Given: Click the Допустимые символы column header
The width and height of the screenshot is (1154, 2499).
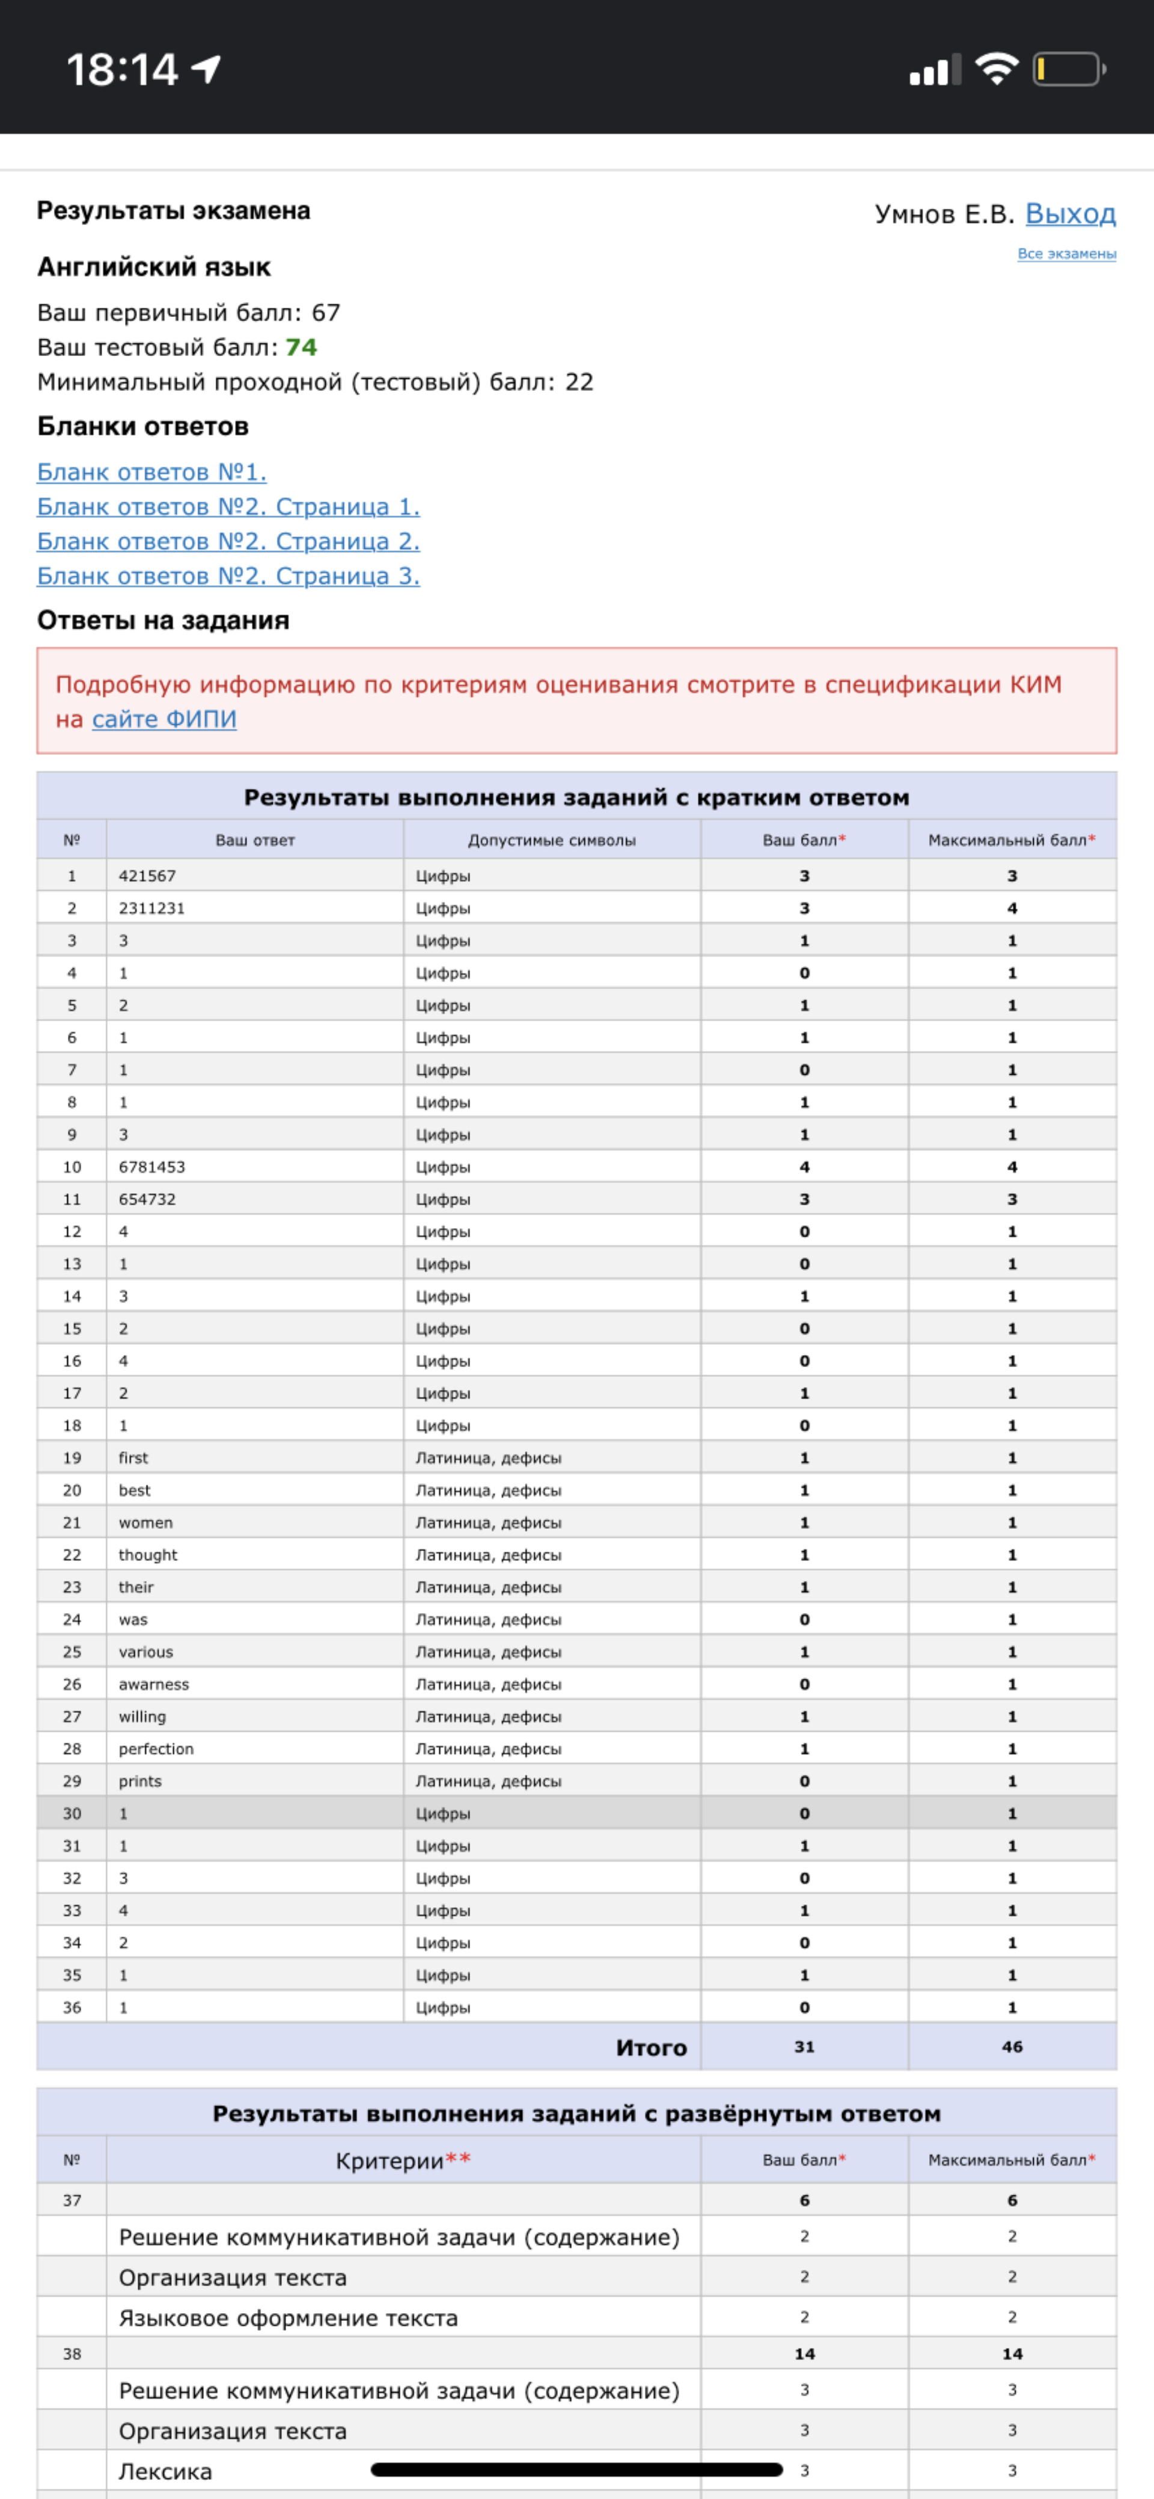Looking at the screenshot, I should [552, 840].
